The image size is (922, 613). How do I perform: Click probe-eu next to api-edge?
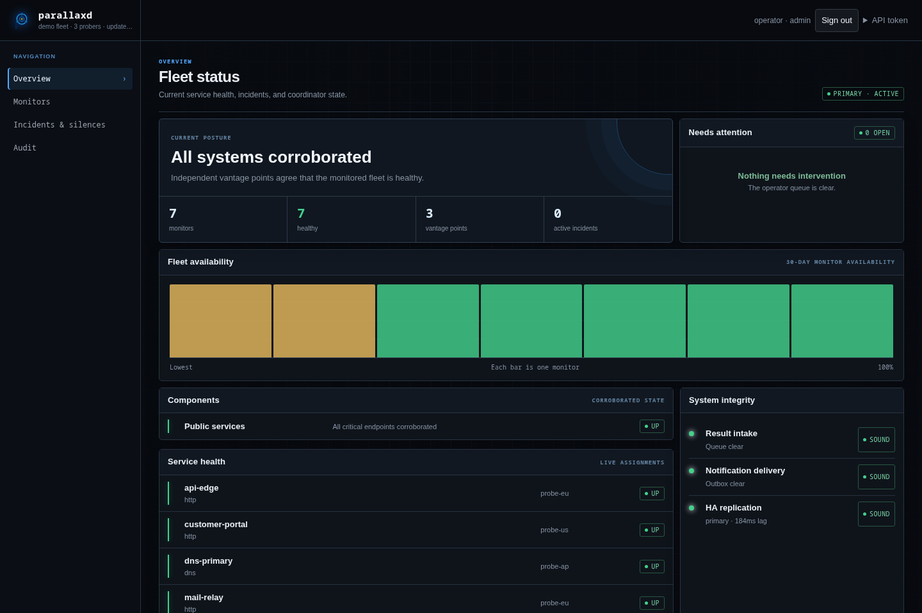554,494
